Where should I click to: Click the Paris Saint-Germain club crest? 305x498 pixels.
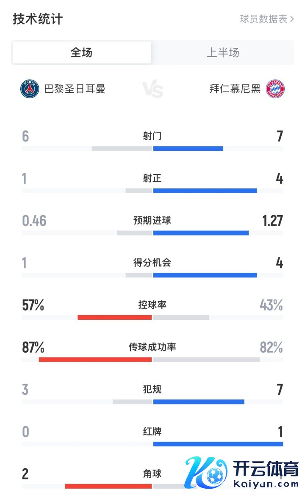click(x=30, y=89)
